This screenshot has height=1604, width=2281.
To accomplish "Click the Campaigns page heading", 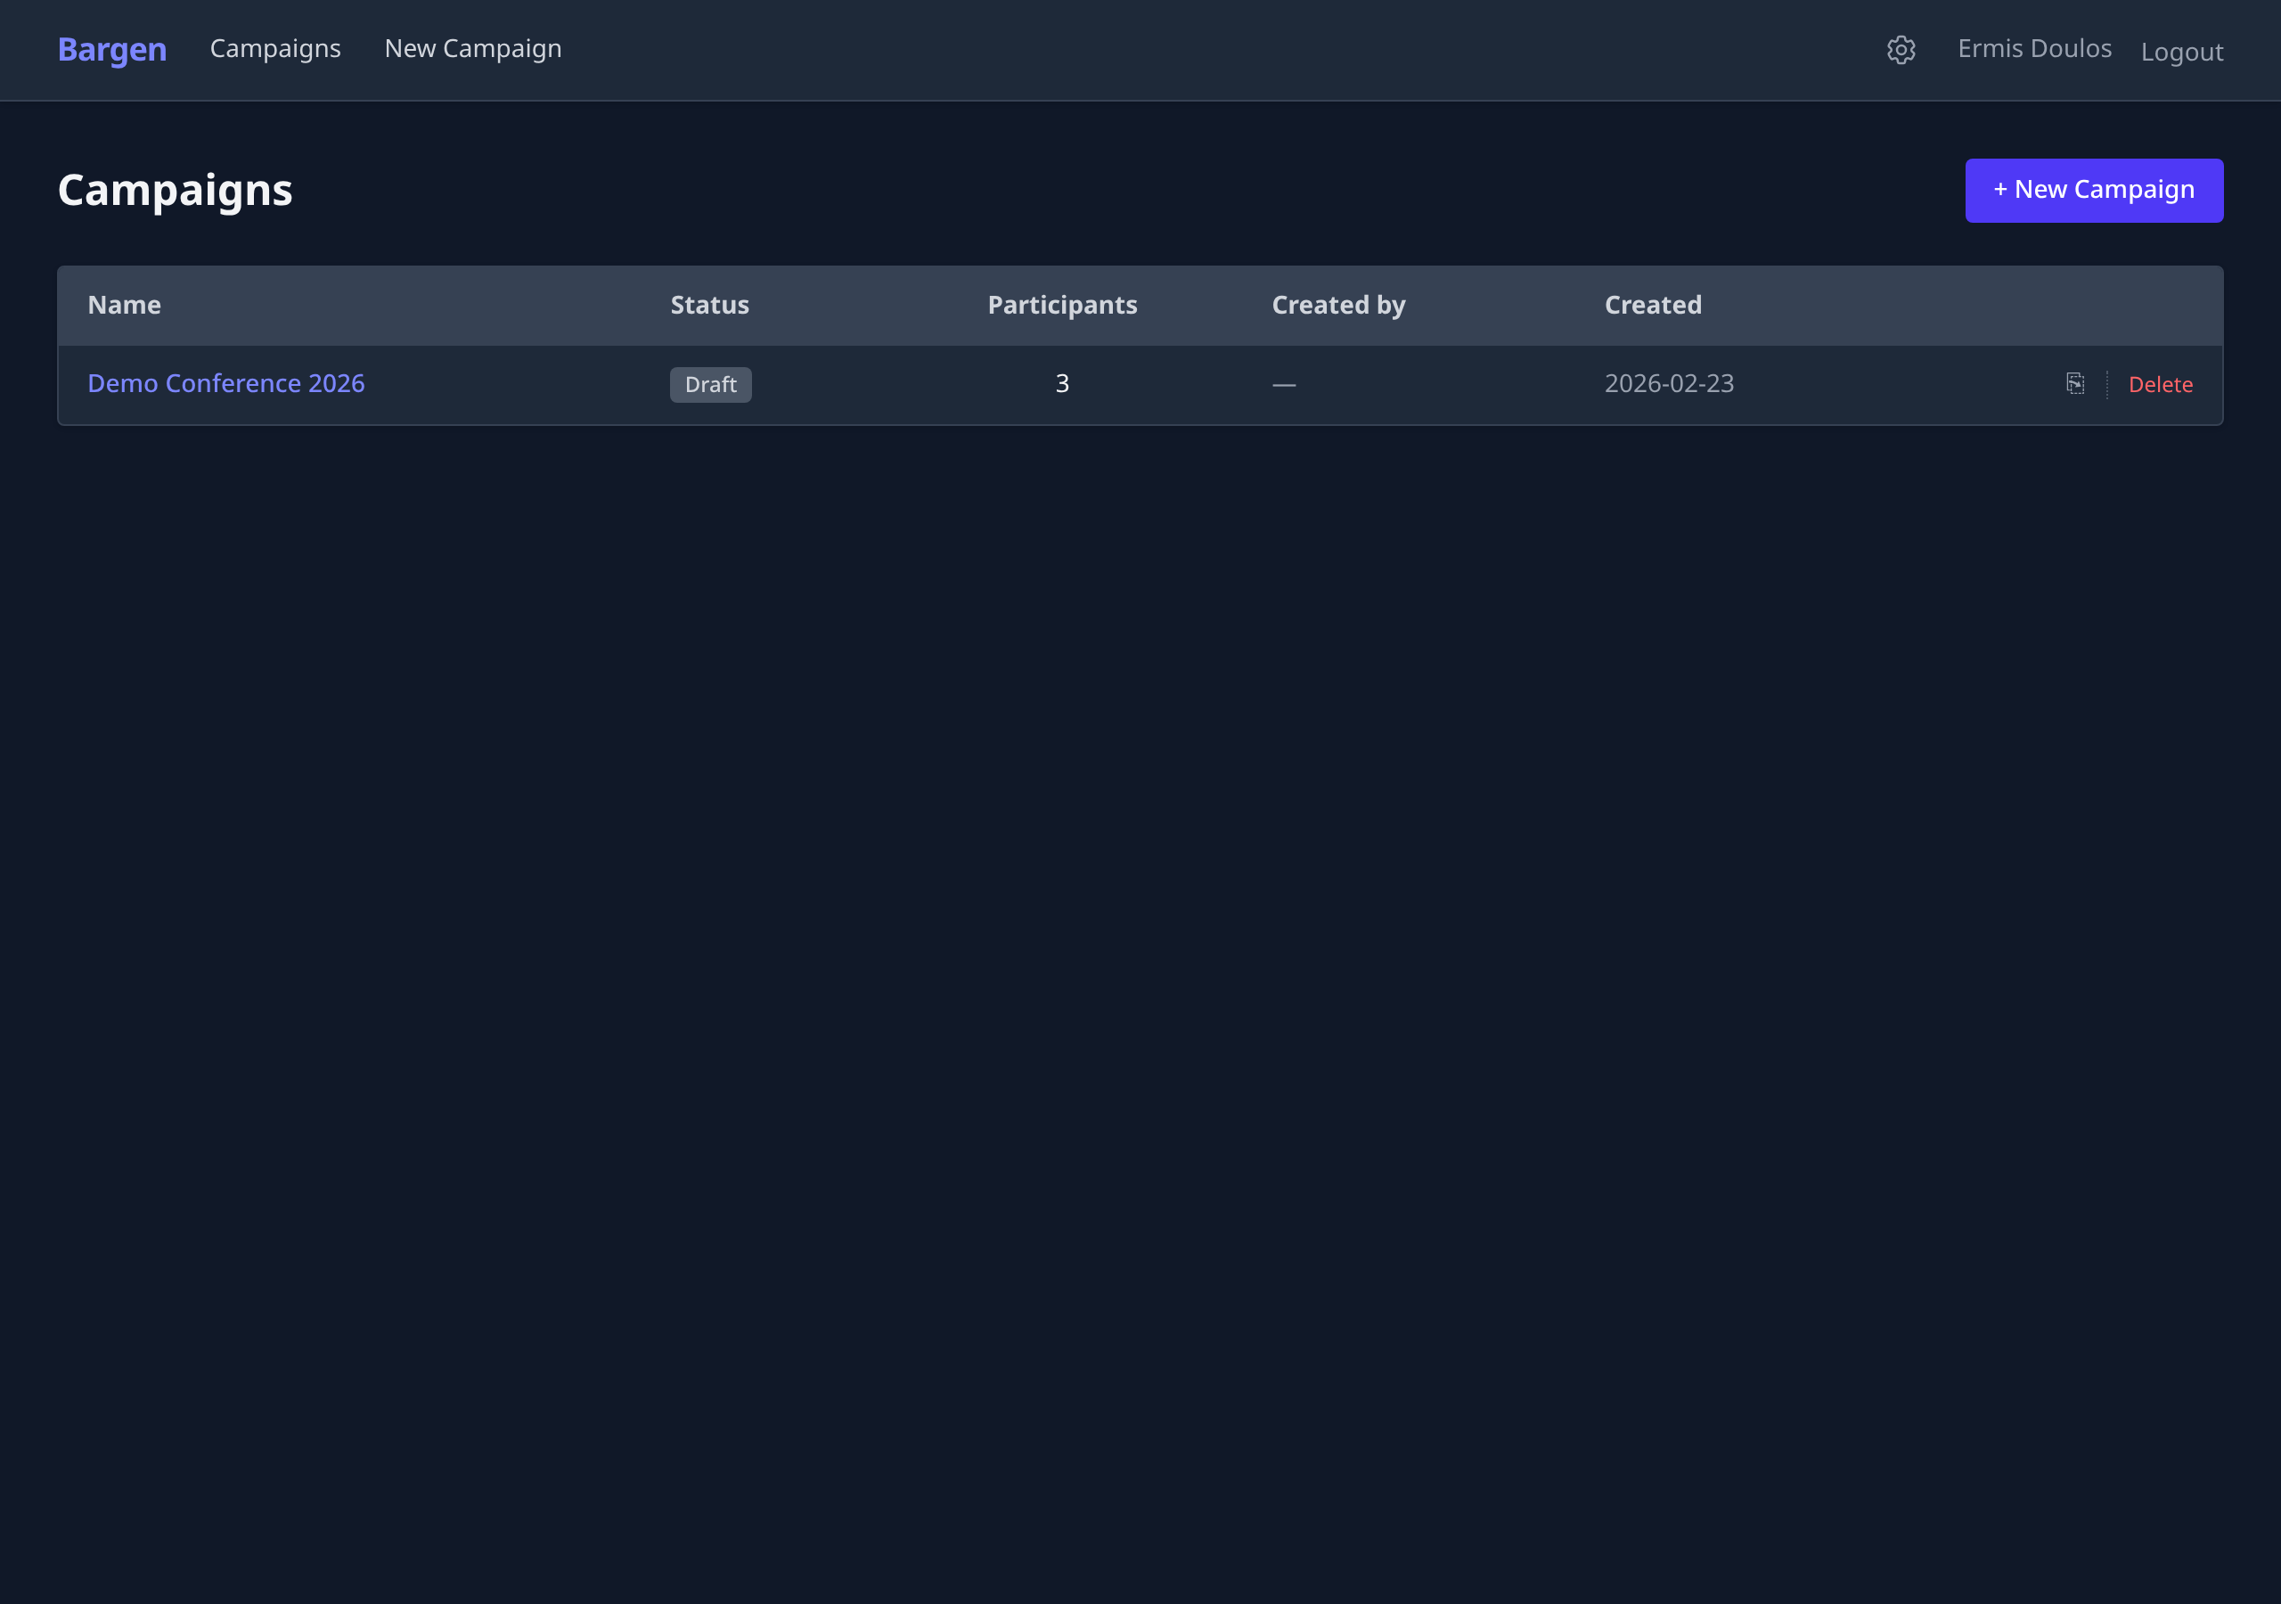I will 175,190.
